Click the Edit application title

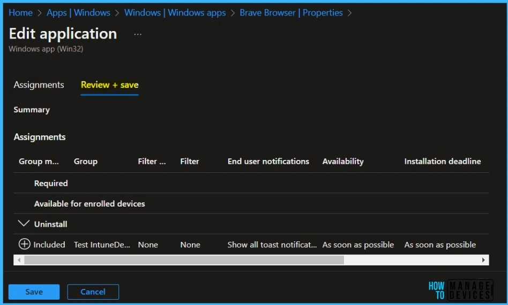[63, 34]
